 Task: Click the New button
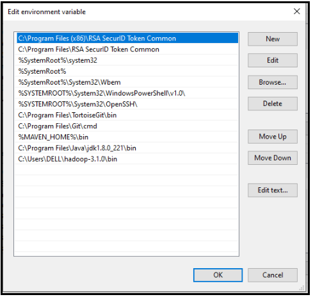273,39
